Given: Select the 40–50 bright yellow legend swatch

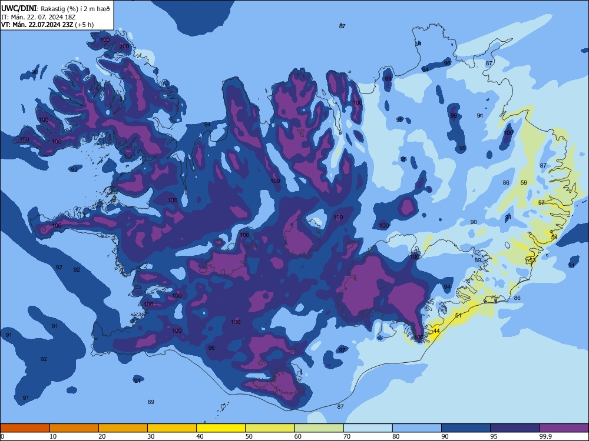Looking at the screenshot, I should tap(221, 428).
